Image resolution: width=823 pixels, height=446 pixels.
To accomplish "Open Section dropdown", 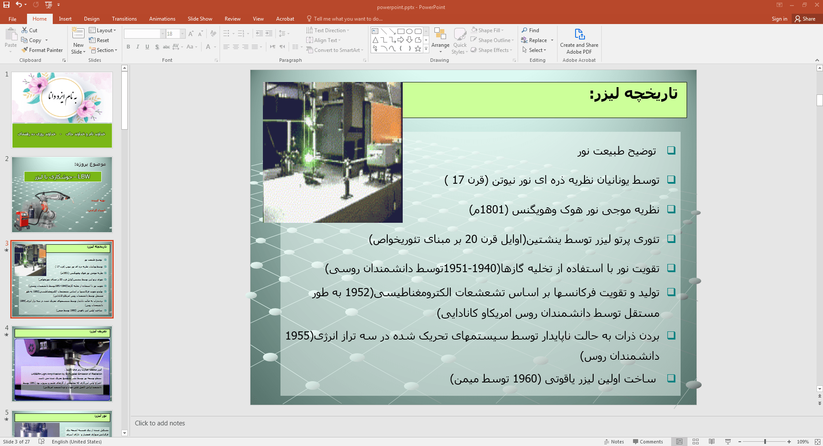I will click(103, 50).
